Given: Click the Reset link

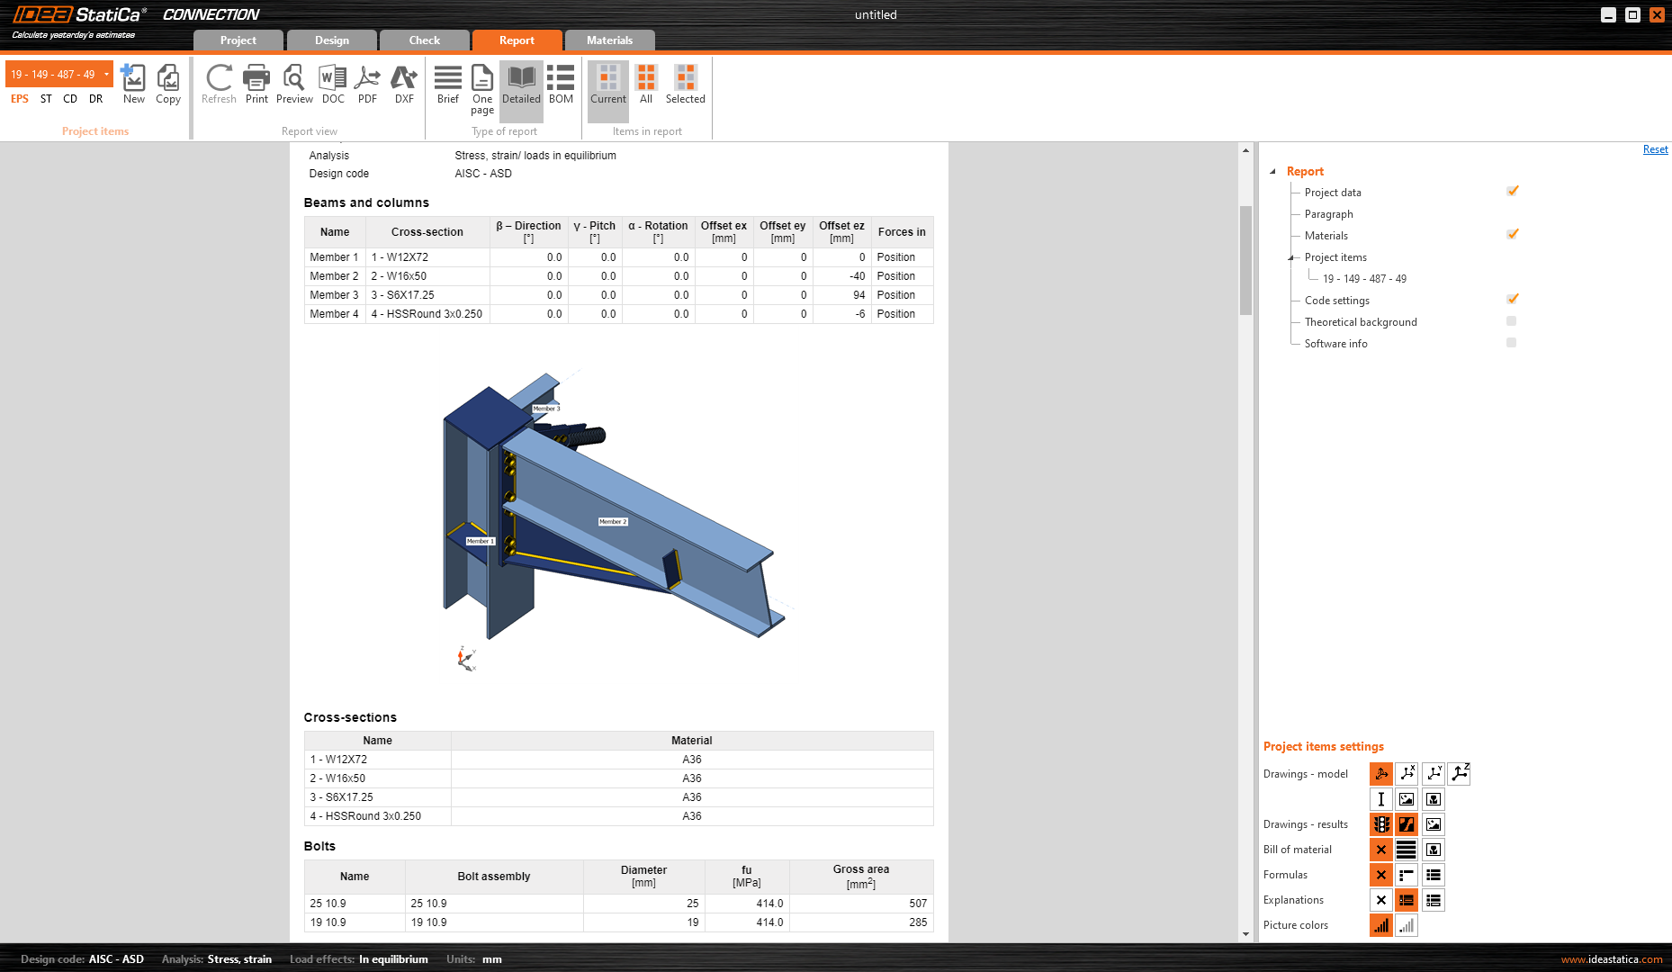Looking at the screenshot, I should 1655,149.
